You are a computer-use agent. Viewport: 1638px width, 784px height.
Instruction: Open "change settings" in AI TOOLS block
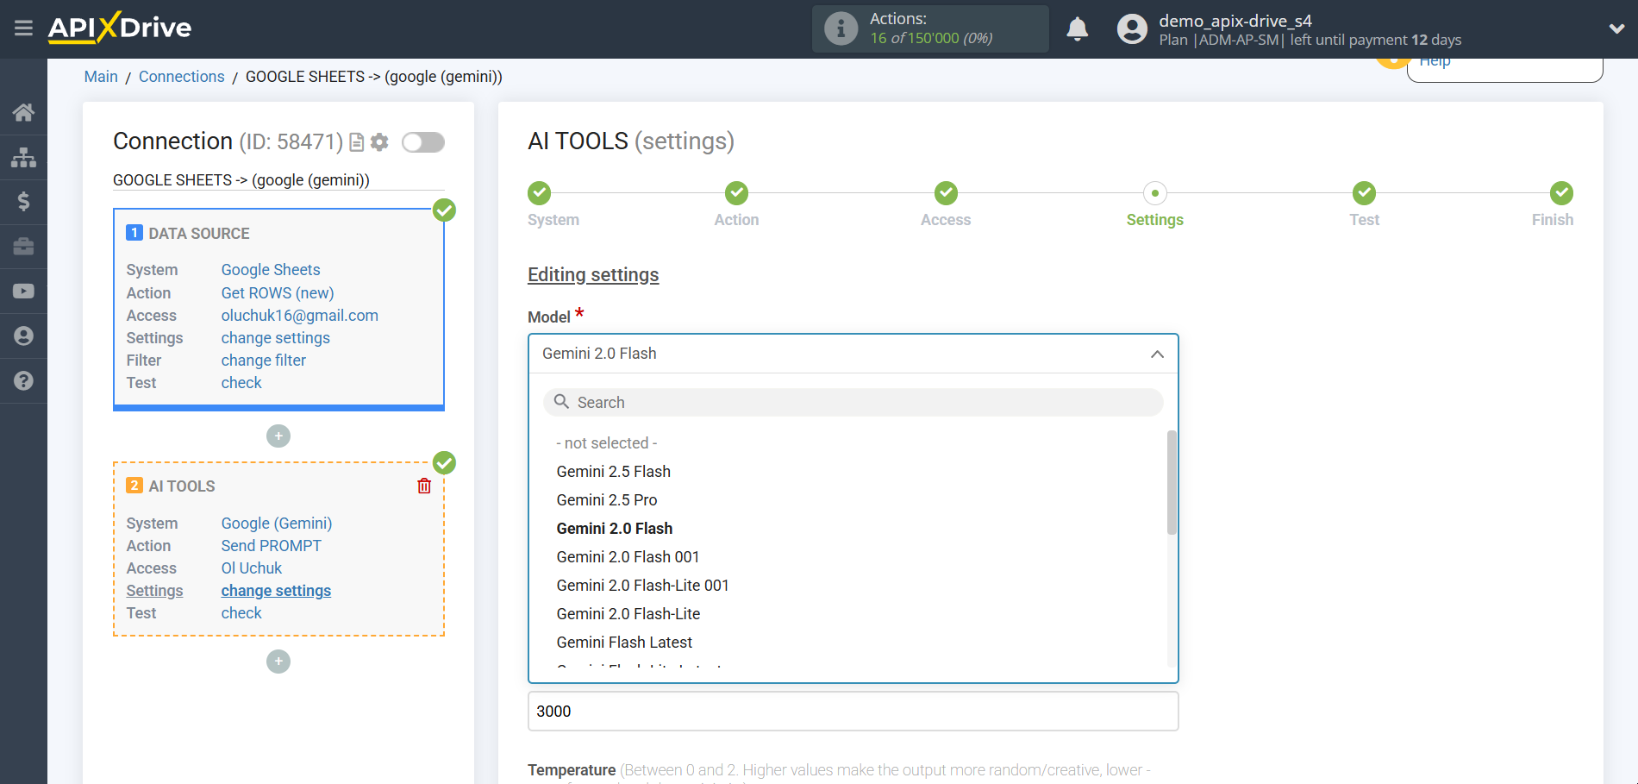pyautogui.click(x=276, y=590)
